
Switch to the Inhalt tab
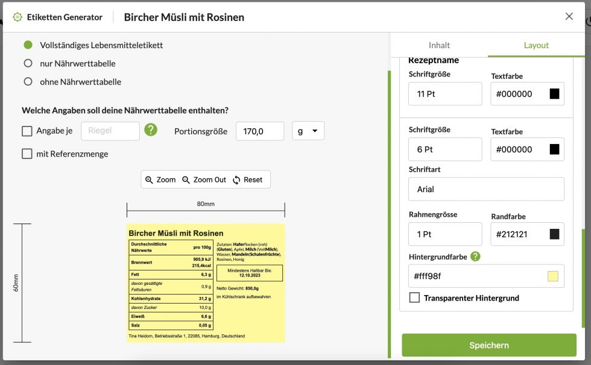coord(439,45)
